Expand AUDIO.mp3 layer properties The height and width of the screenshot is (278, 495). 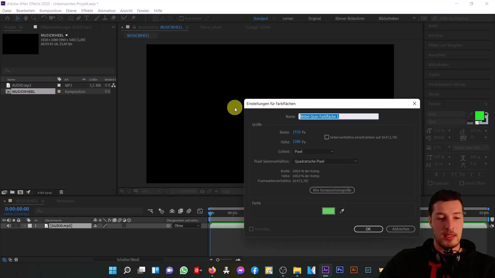tap(25, 226)
